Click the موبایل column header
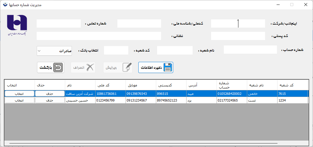 pos(141,85)
